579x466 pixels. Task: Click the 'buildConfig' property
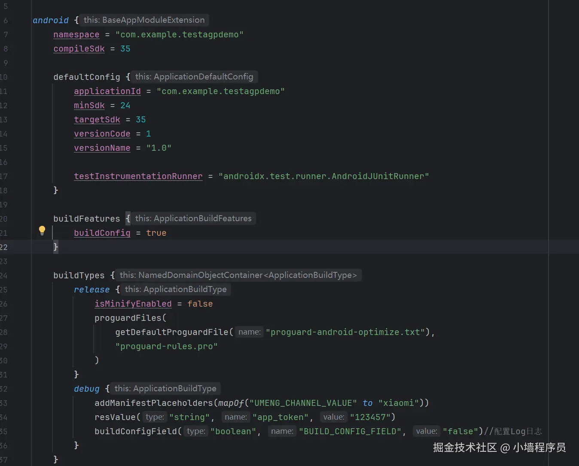[x=102, y=233]
